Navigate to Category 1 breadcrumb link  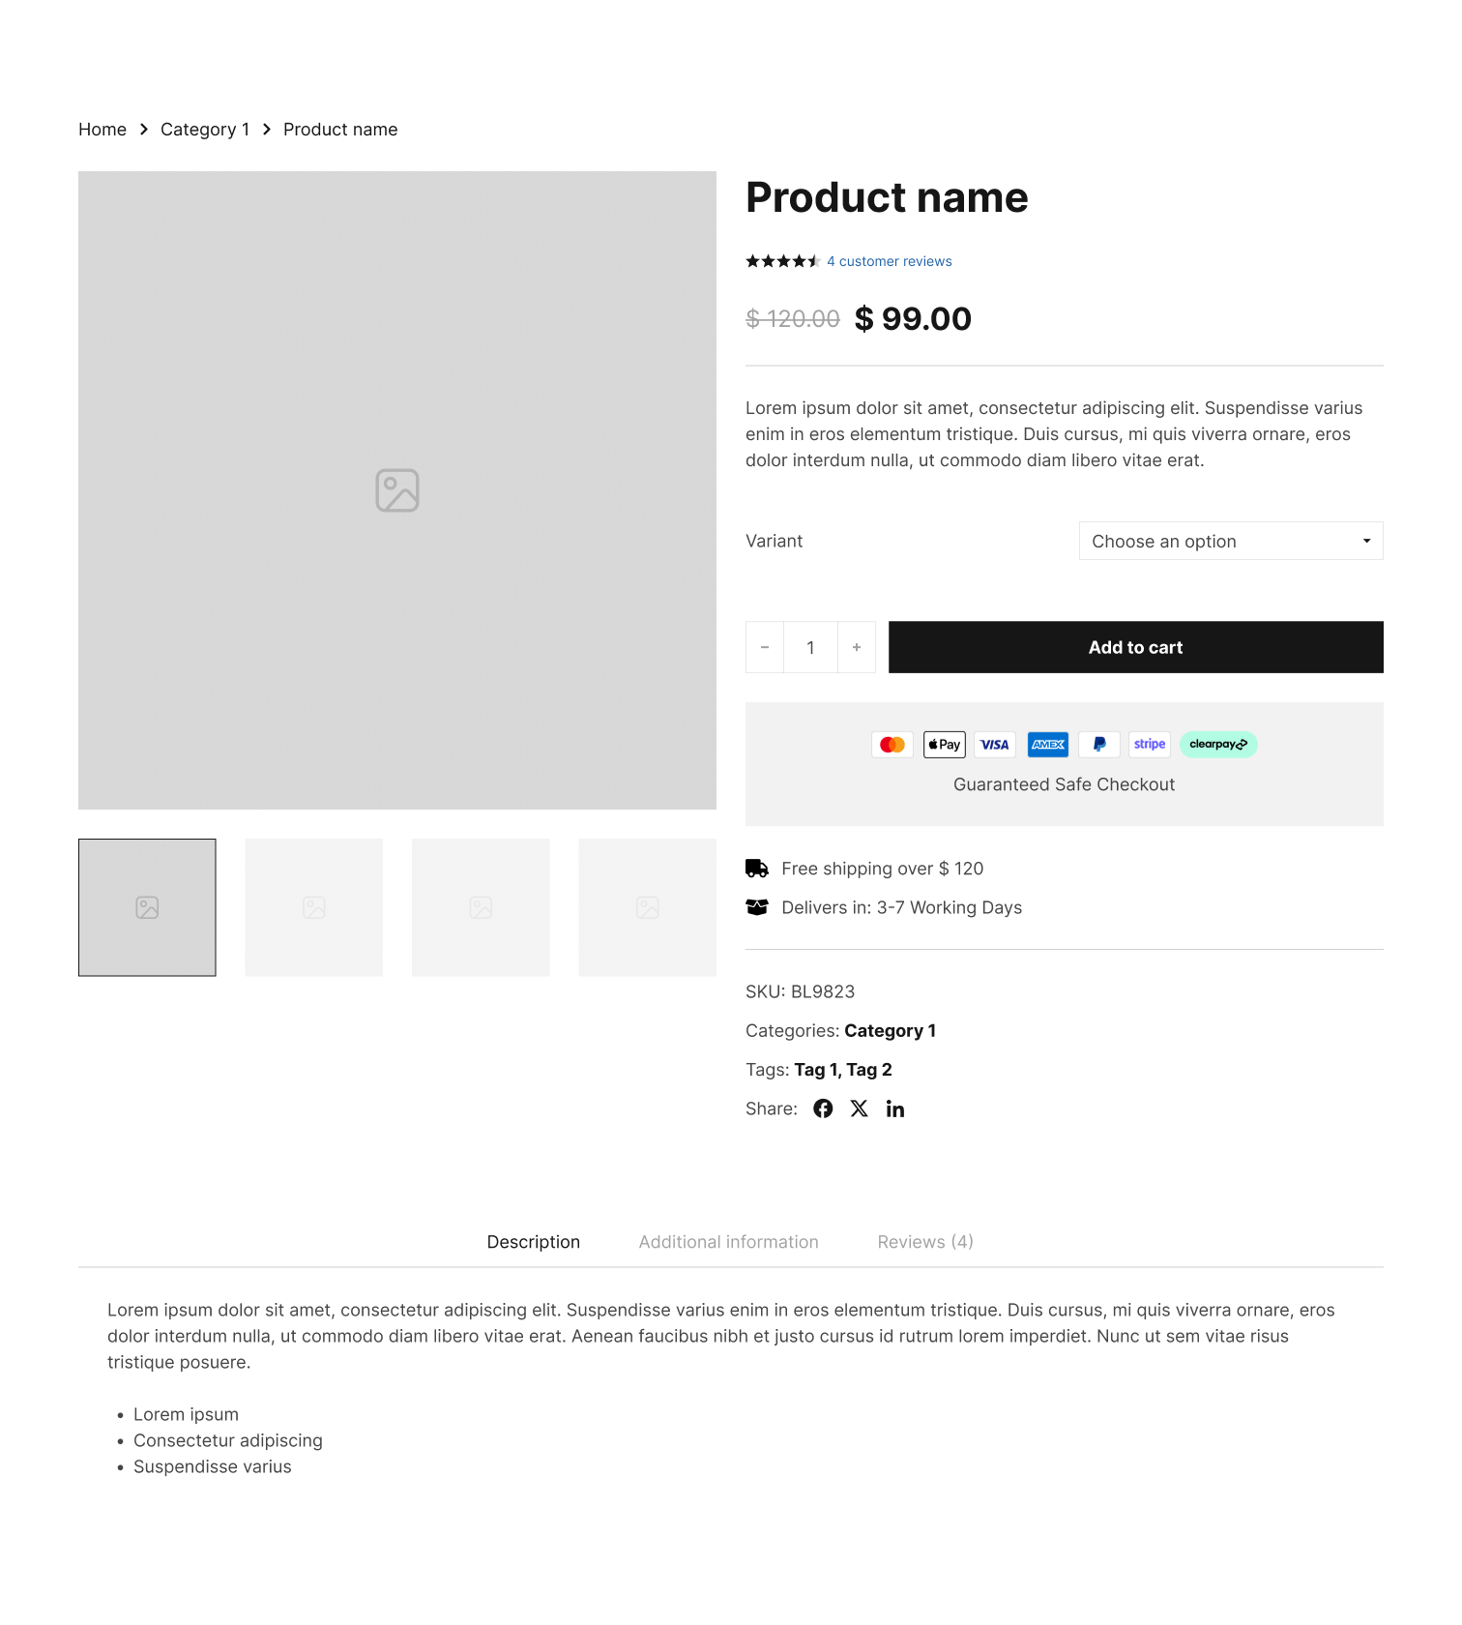coord(205,130)
